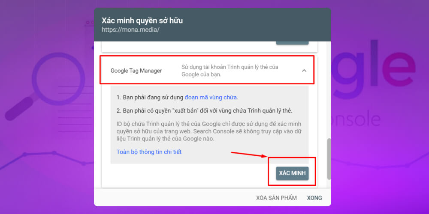The width and height of the screenshot is (429, 214).
Task: Click the grey 'ID bộ chứa Trình quản lý thẻ' note
Action: click(x=209, y=131)
